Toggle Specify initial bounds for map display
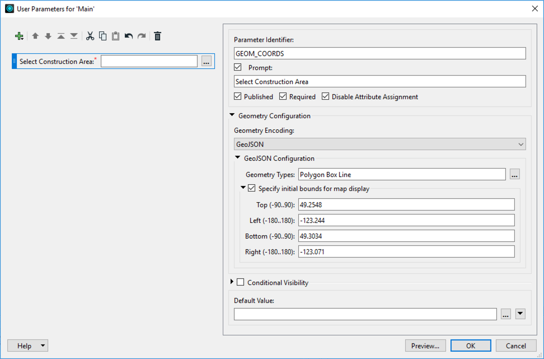This screenshot has height=359, width=544. 252,188
